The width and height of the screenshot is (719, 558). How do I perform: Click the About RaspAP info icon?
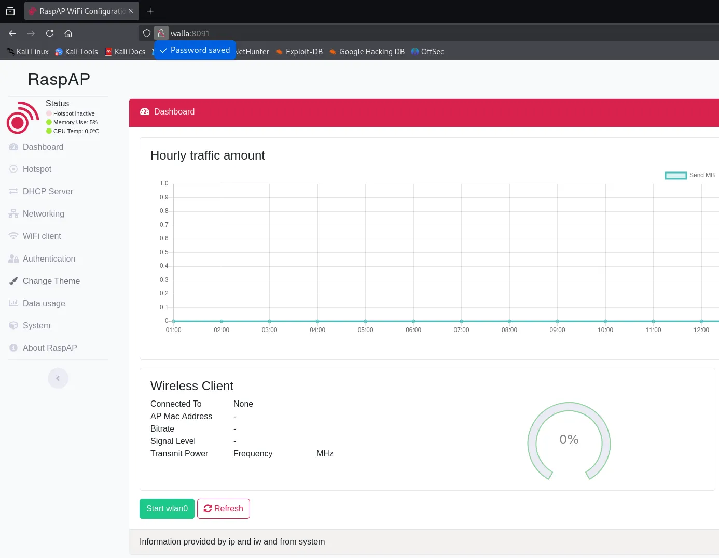[13, 348]
